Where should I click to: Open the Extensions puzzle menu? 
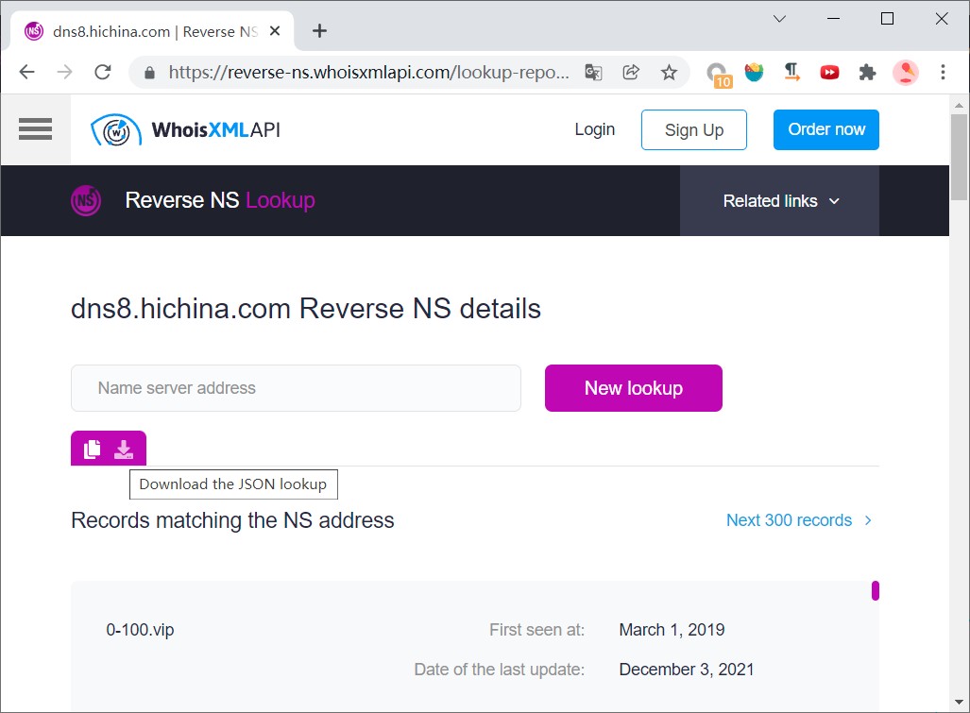[867, 73]
